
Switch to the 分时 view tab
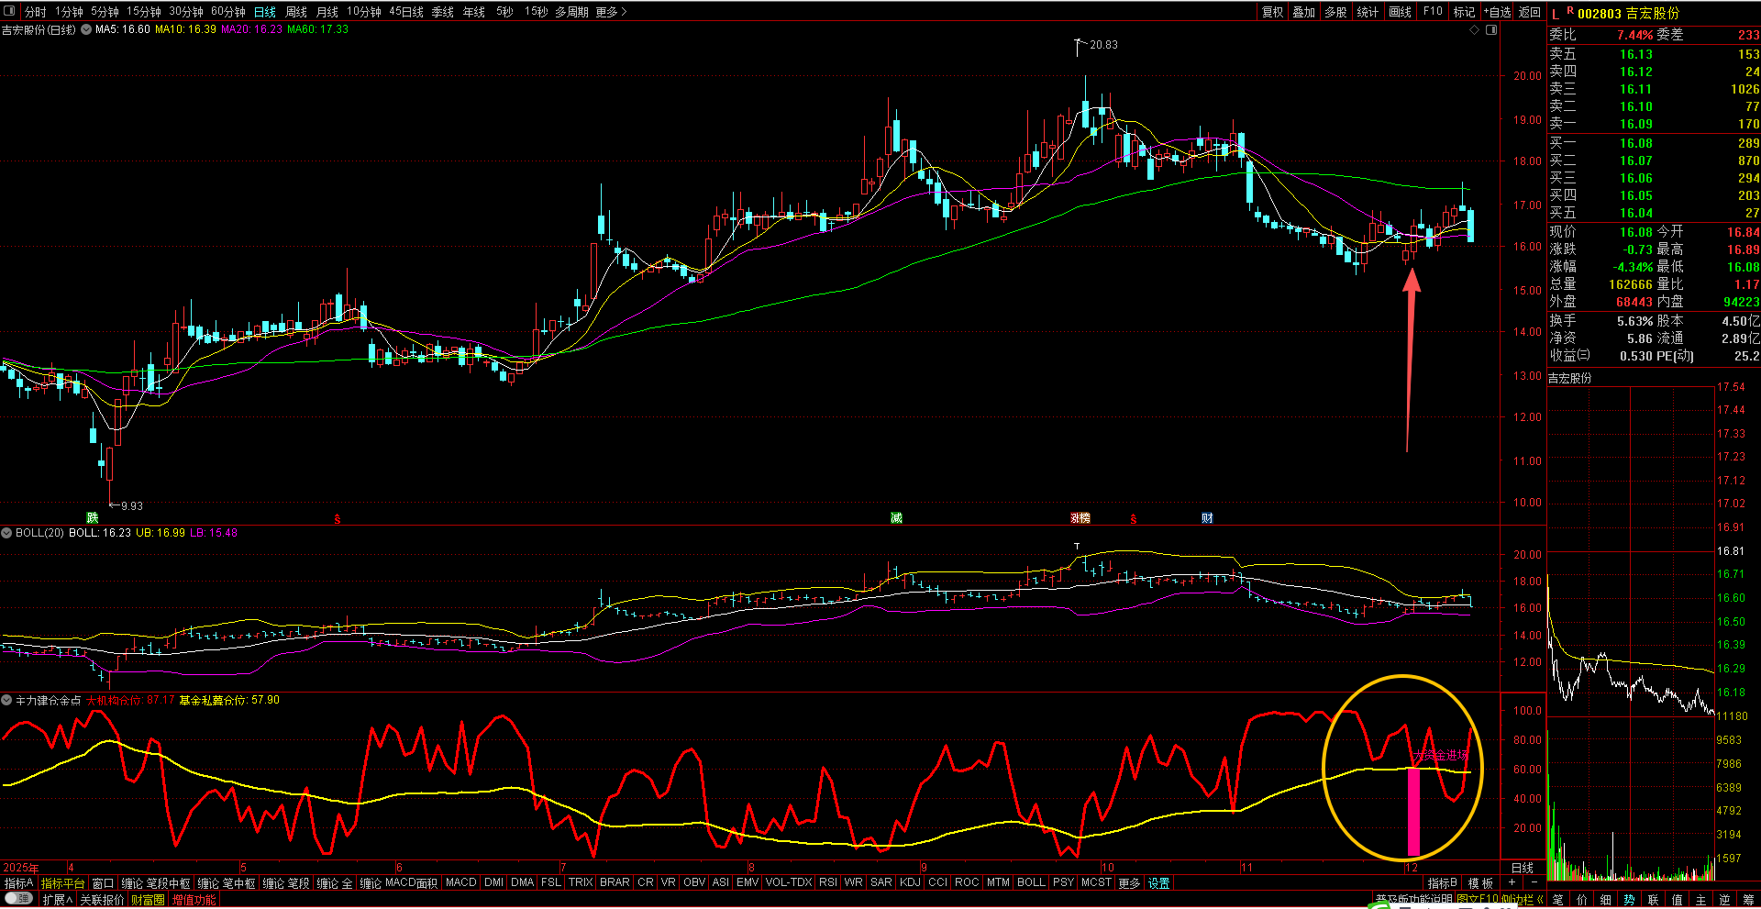coord(35,12)
